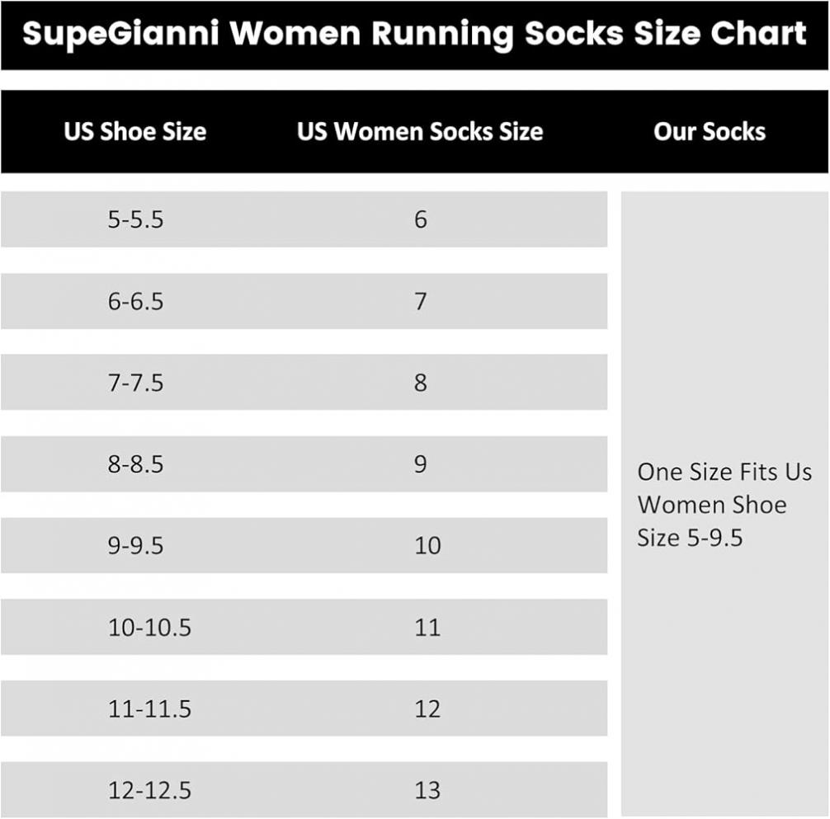Click socks size 10 value
This screenshot has width=830, height=819.
[427, 545]
